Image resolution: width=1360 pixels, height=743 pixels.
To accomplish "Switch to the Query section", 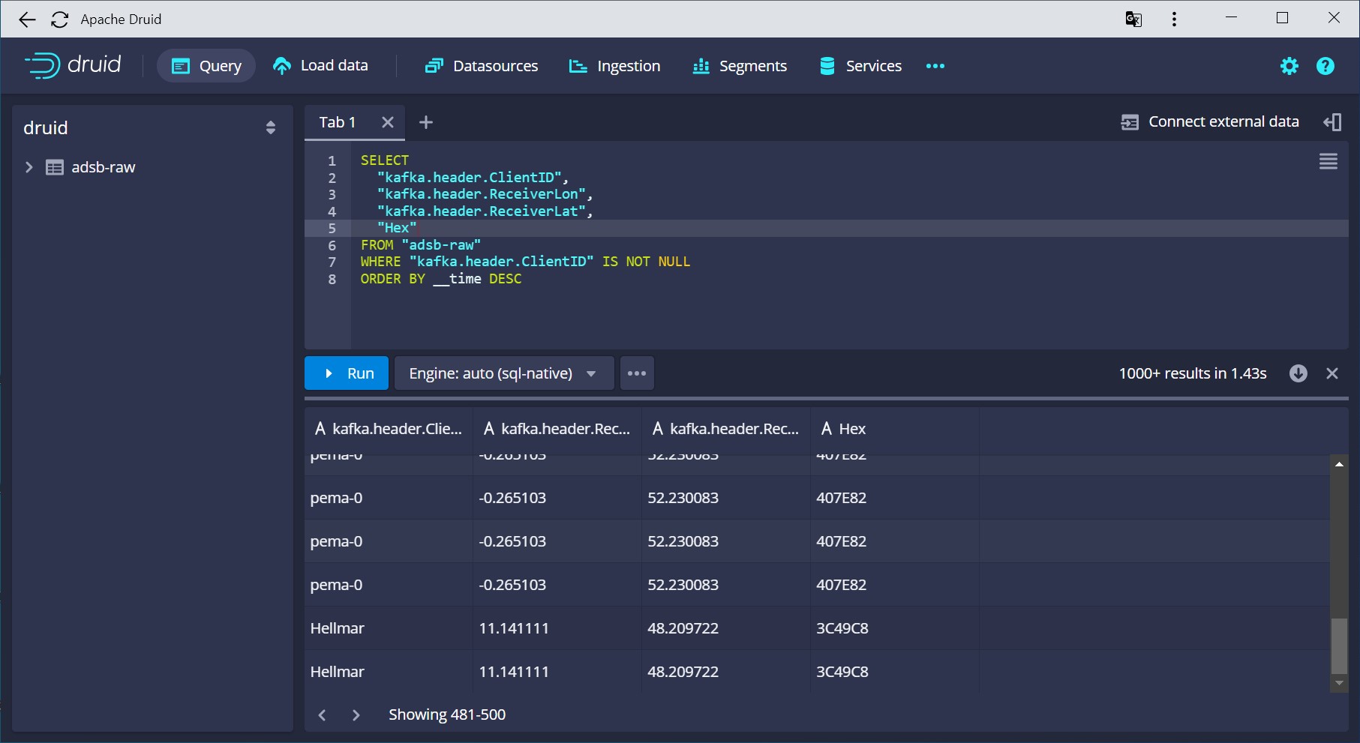I will pos(206,65).
